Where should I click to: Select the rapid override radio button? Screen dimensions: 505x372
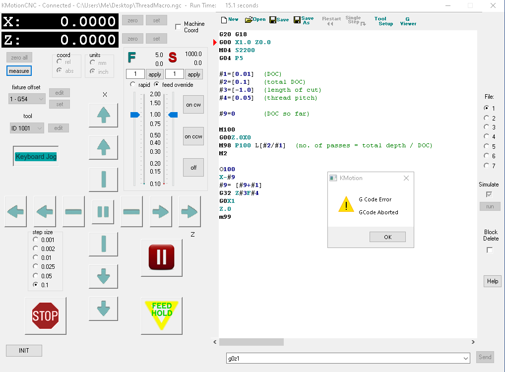click(x=132, y=85)
